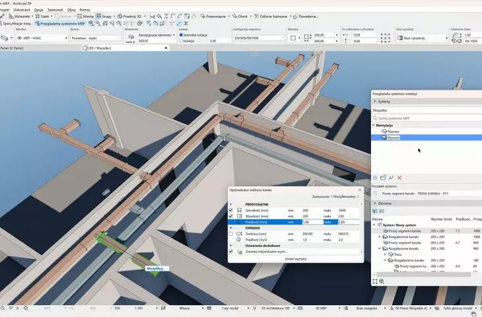Open the MEP - HVAC layer dropdown
The width and height of the screenshot is (482, 317).
pos(42,38)
